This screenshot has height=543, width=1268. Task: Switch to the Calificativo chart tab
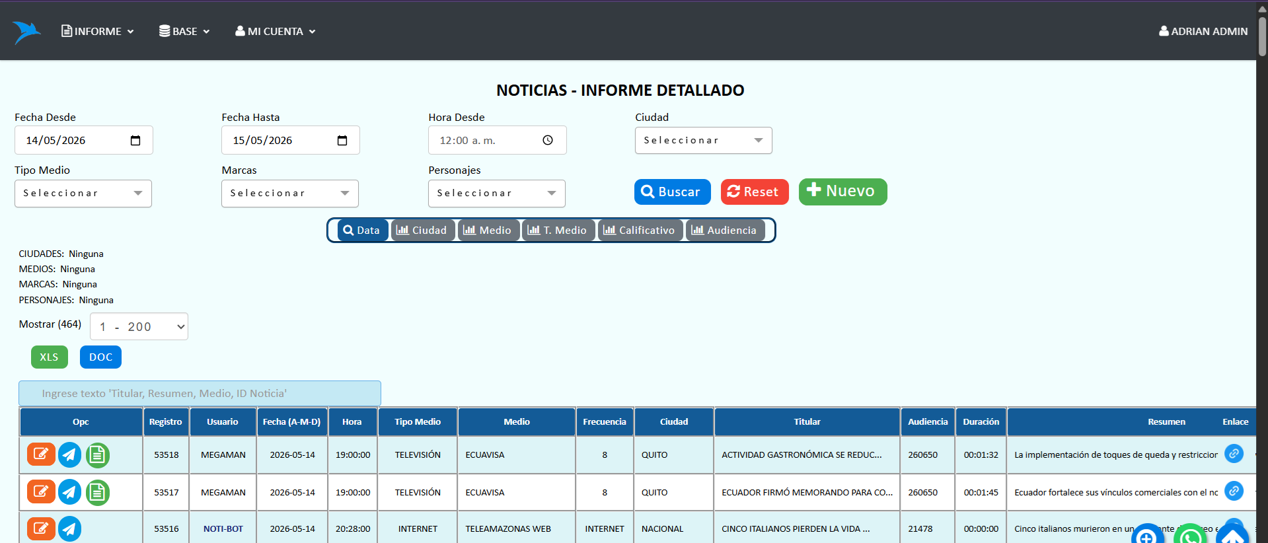click(x=639, y=230)
